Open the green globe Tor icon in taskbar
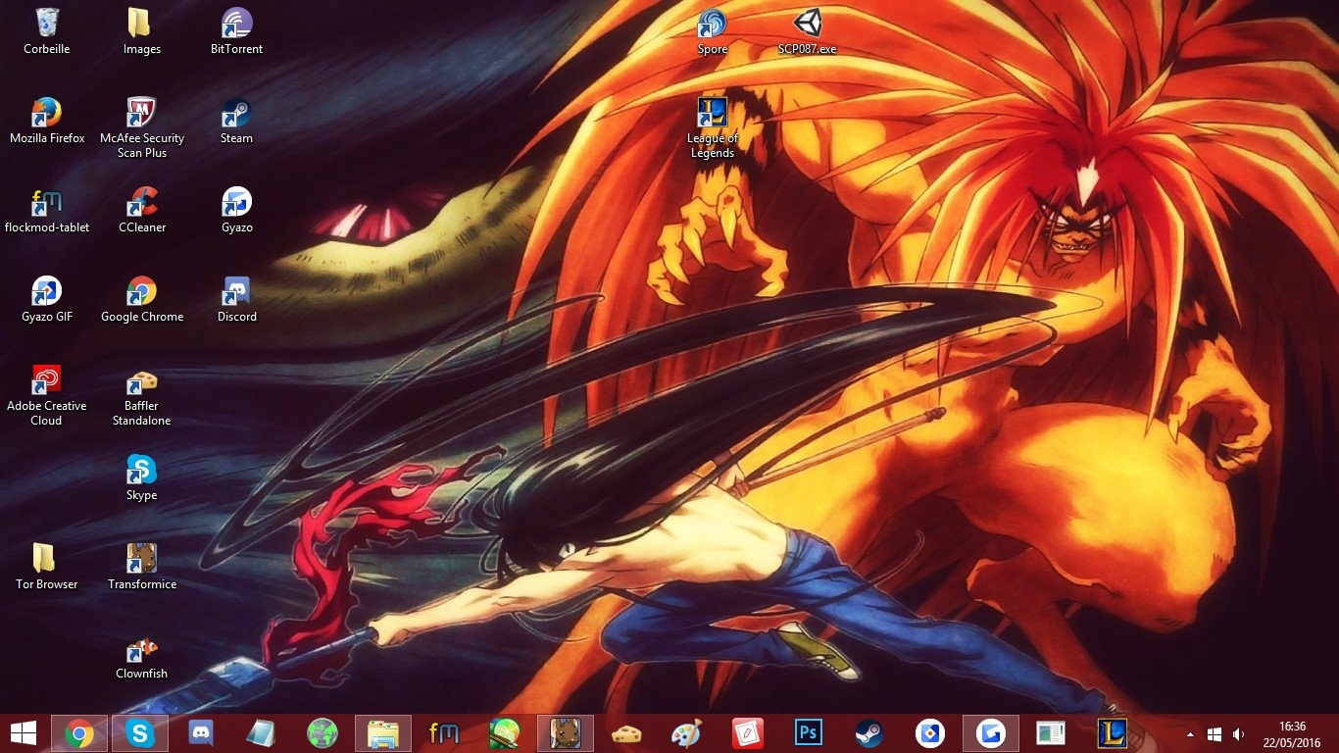 (322, 733)
